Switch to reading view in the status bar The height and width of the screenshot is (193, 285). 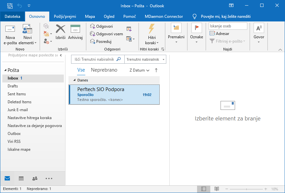[217, 189]
